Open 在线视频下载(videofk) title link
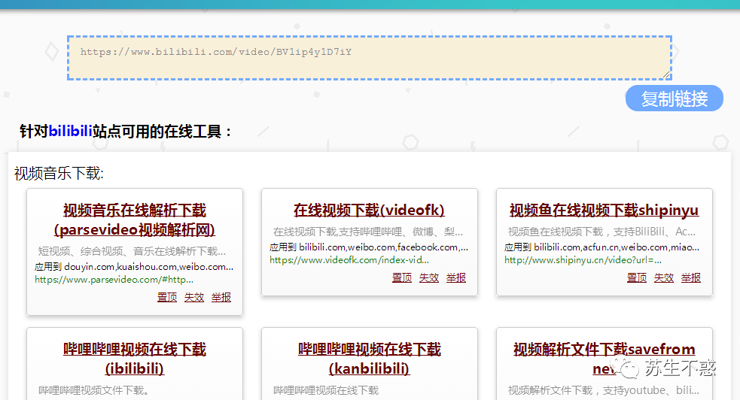 pyautogui.click(x=369, y=210)
